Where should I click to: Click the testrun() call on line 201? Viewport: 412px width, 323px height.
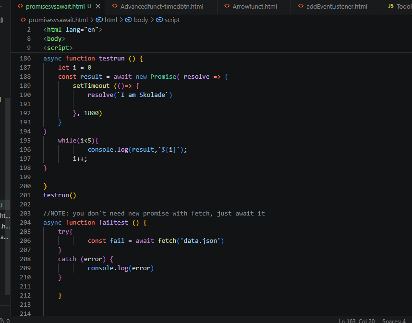pos(60,195)
